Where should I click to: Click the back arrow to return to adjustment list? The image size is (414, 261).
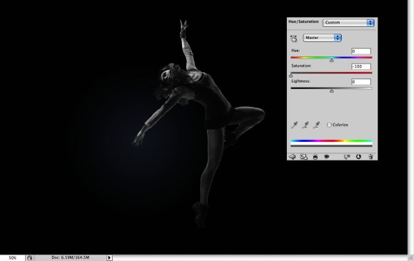292,157
